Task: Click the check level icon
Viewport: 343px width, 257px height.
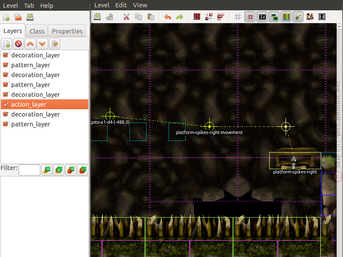Action: 310,17
